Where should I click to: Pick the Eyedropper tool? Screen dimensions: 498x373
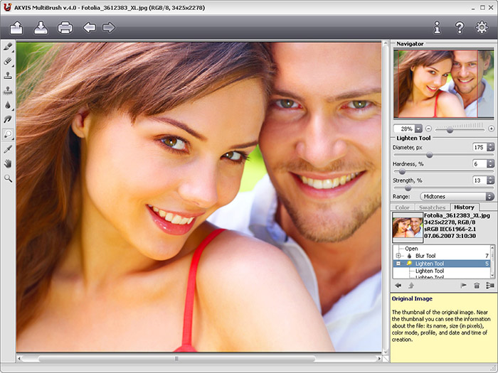pyautogui.click(x=9, y=149)
